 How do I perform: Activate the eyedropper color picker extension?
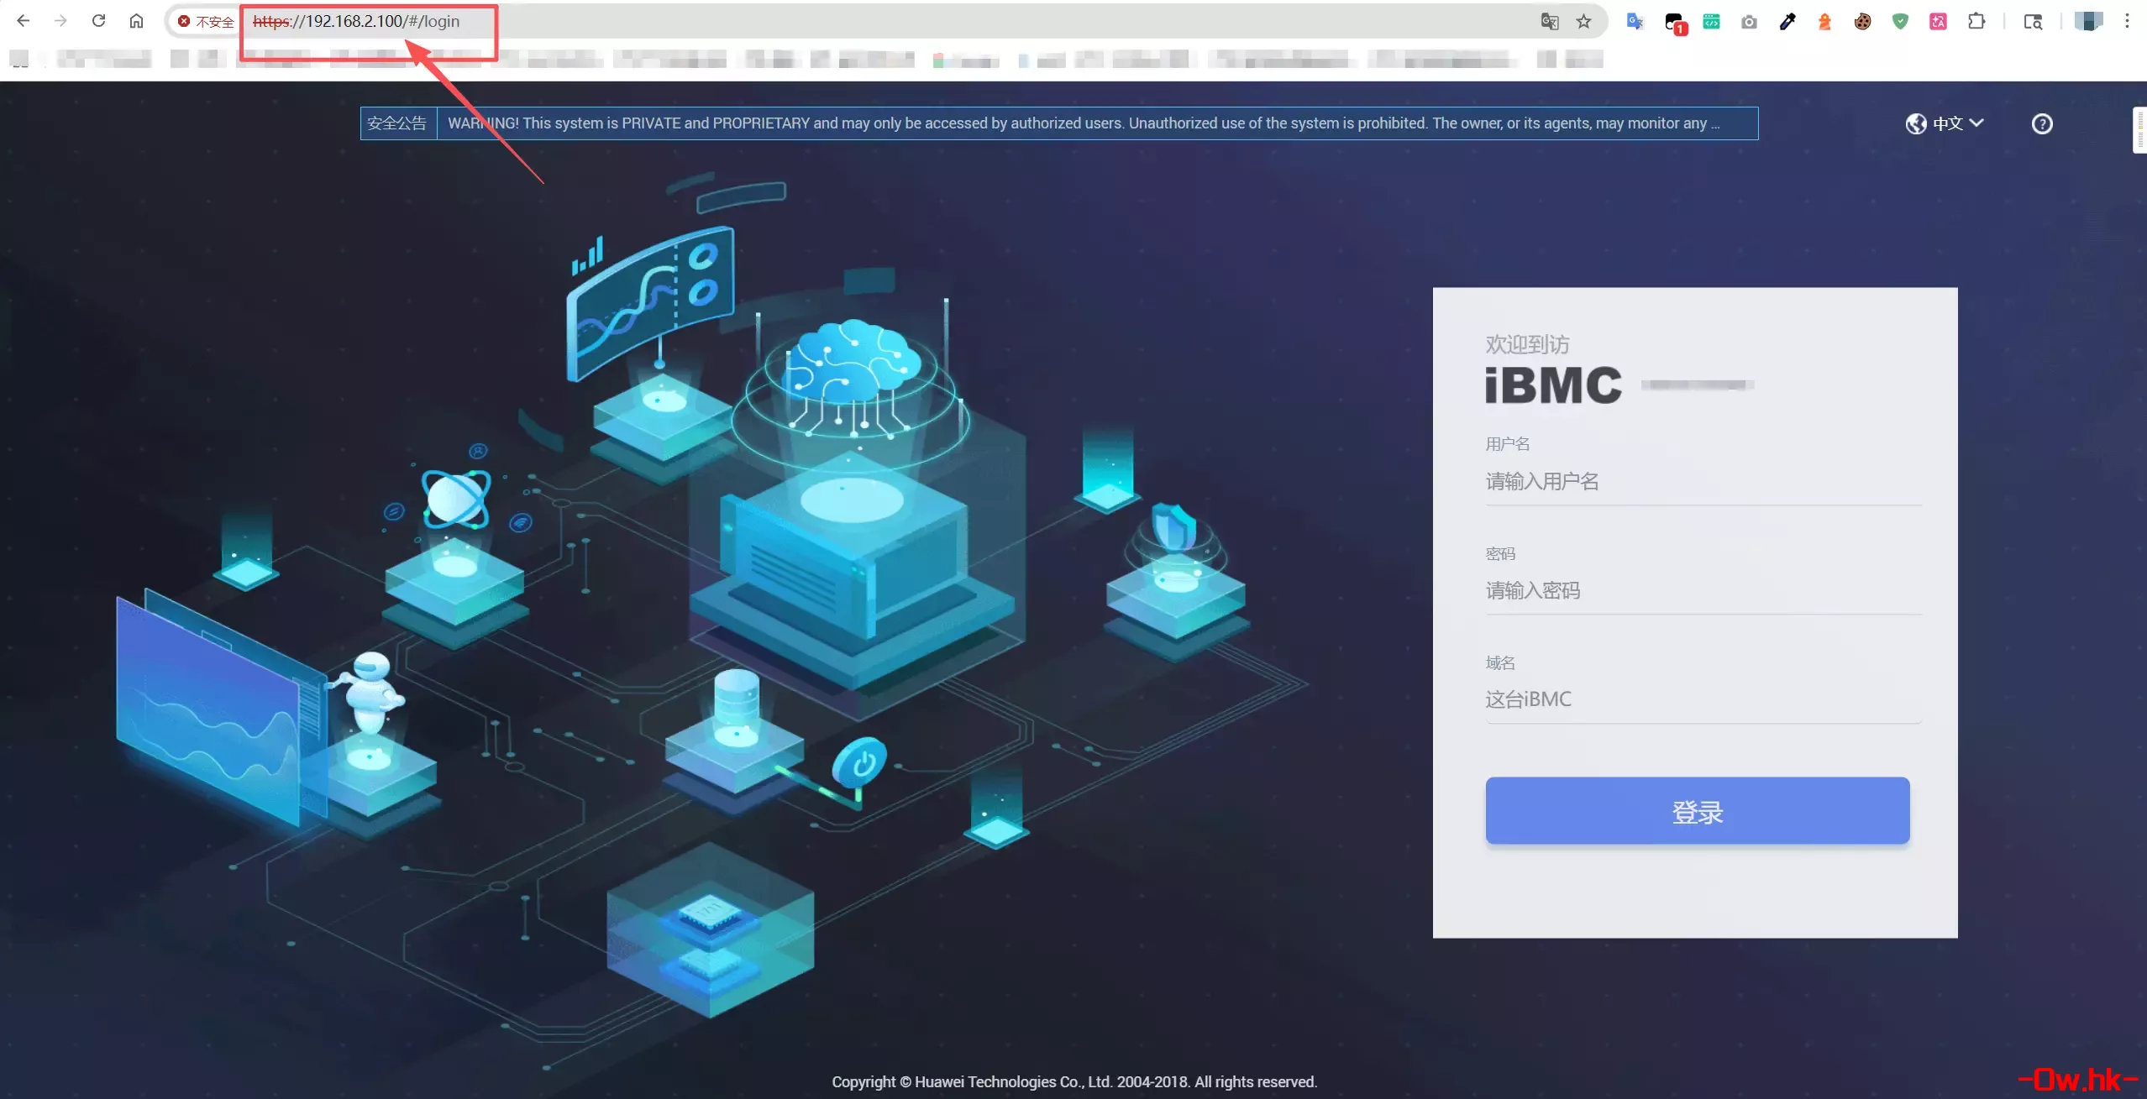coord(1787,22)
